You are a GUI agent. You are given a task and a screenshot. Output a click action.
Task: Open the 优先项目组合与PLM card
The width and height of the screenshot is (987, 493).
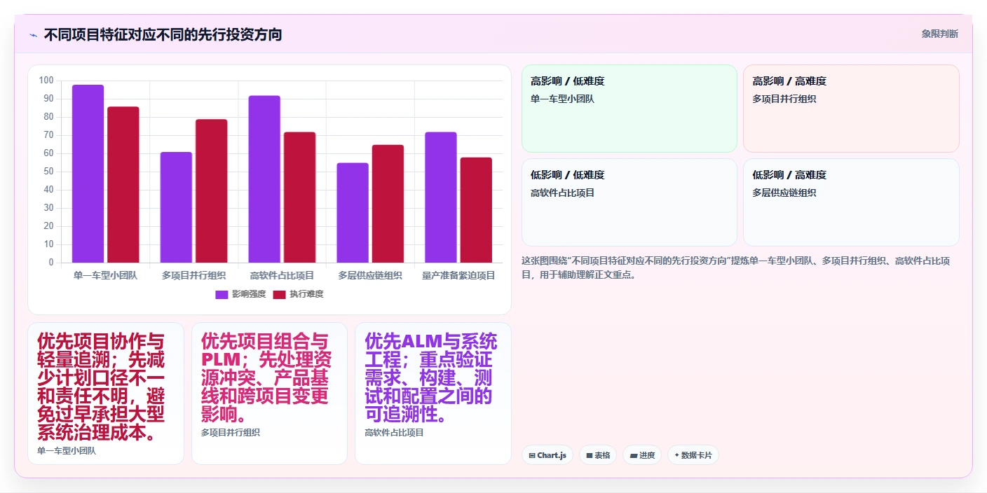(269, 394)
